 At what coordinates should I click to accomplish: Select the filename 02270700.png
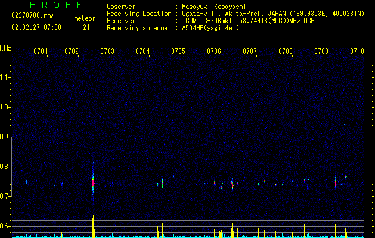point(33,15)
